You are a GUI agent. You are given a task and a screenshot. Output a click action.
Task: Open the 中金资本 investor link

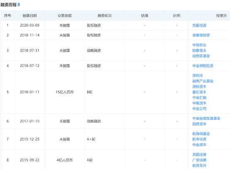tap(199, 145)
